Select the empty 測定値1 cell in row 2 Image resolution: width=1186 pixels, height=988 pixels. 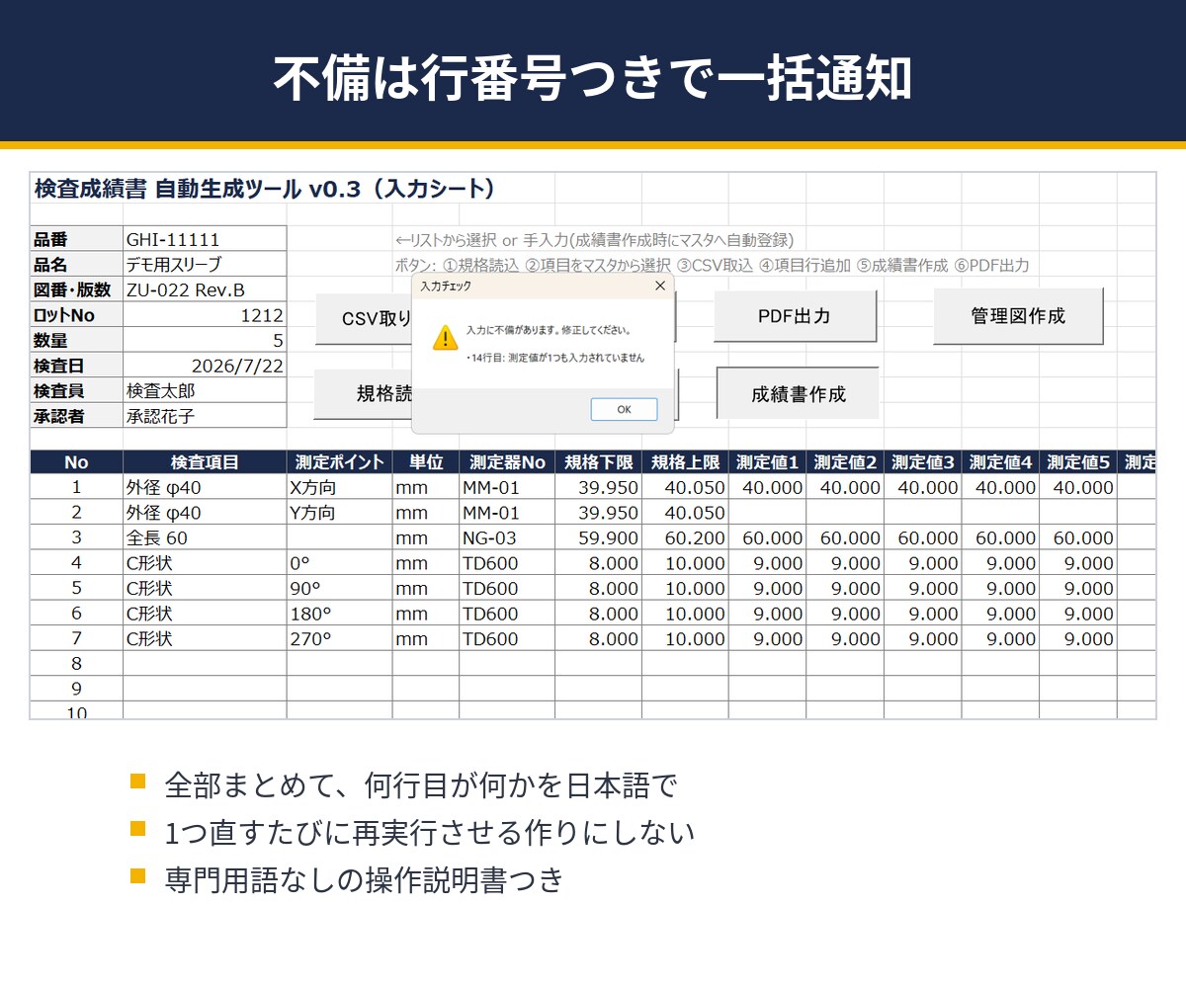tap(767, 513)
